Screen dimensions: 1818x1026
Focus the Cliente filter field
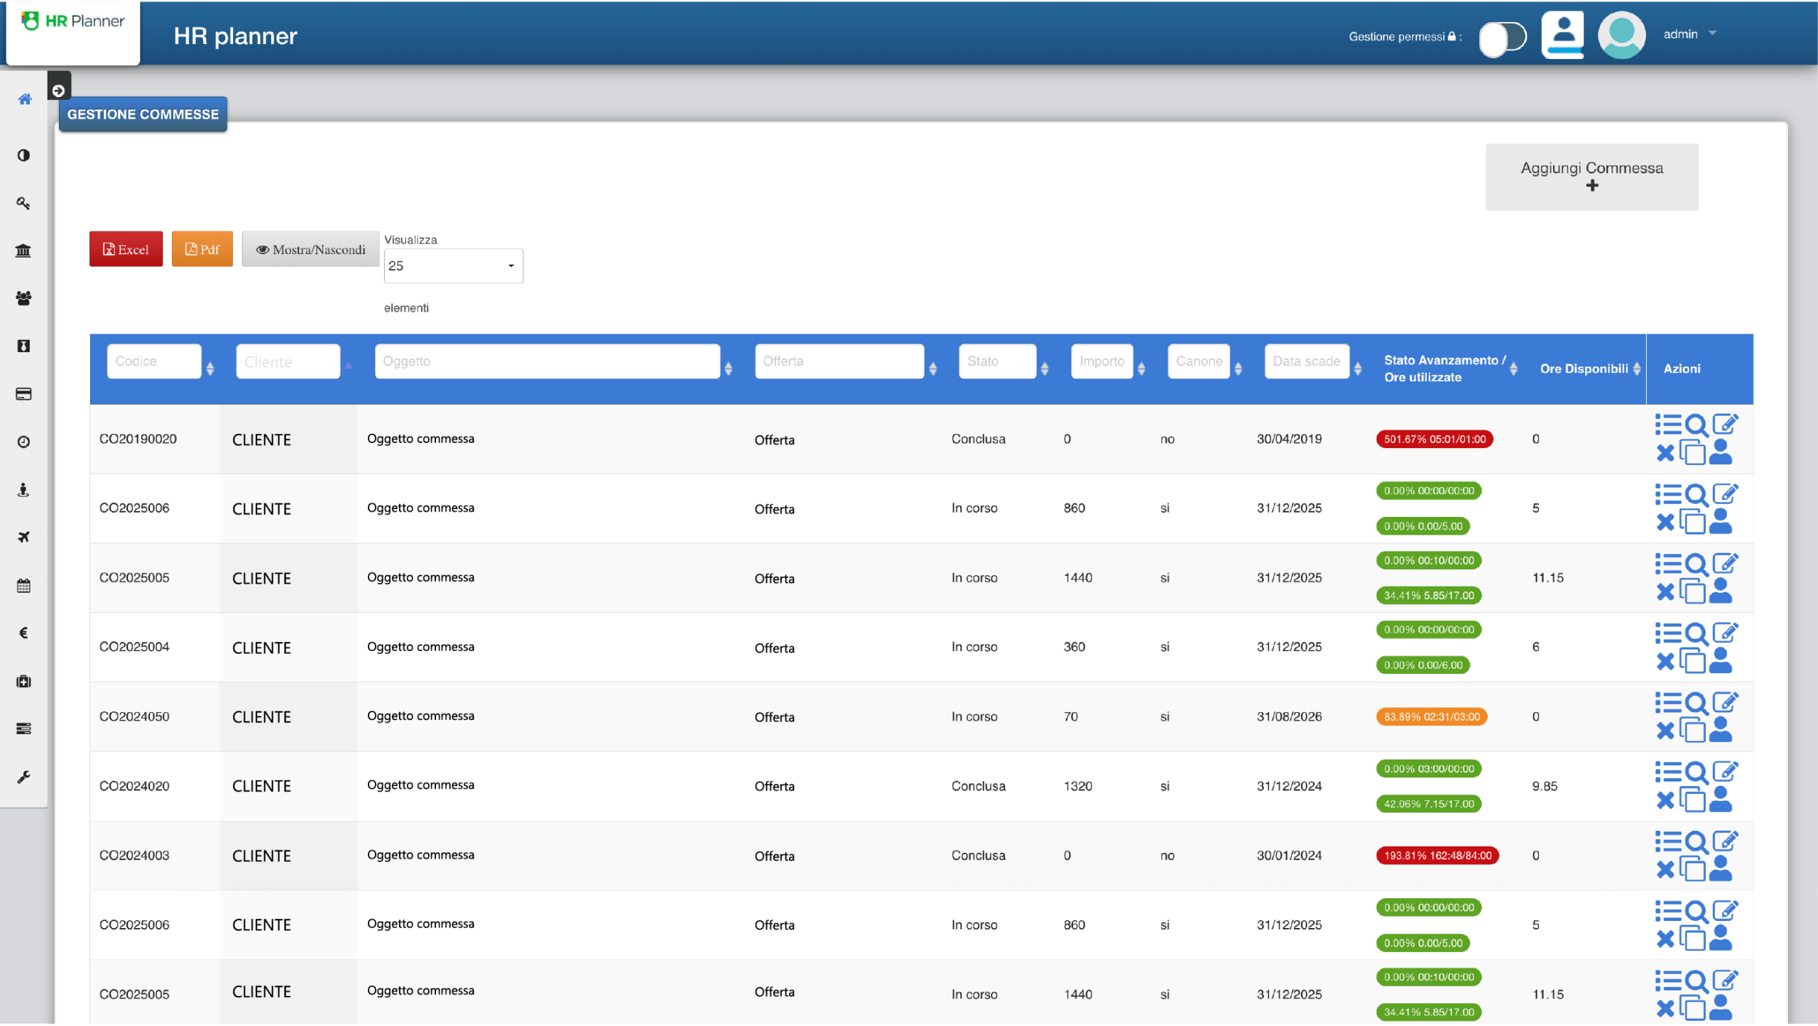[x=288, y=361]
